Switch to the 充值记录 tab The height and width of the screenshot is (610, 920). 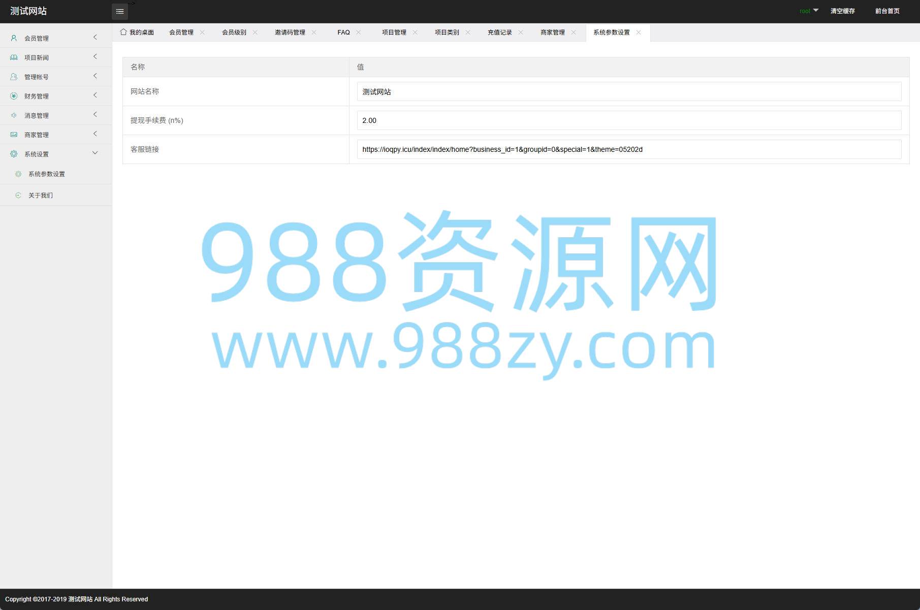coord(499,32)
